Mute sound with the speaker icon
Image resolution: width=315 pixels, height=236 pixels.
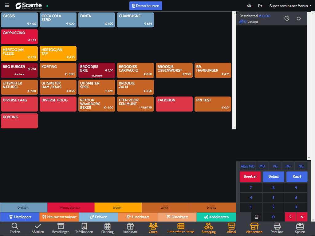pyautogui.click(x=249, y=6)
